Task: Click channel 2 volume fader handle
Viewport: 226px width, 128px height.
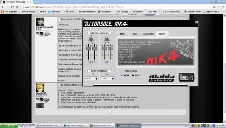Action: coord(95,48)
